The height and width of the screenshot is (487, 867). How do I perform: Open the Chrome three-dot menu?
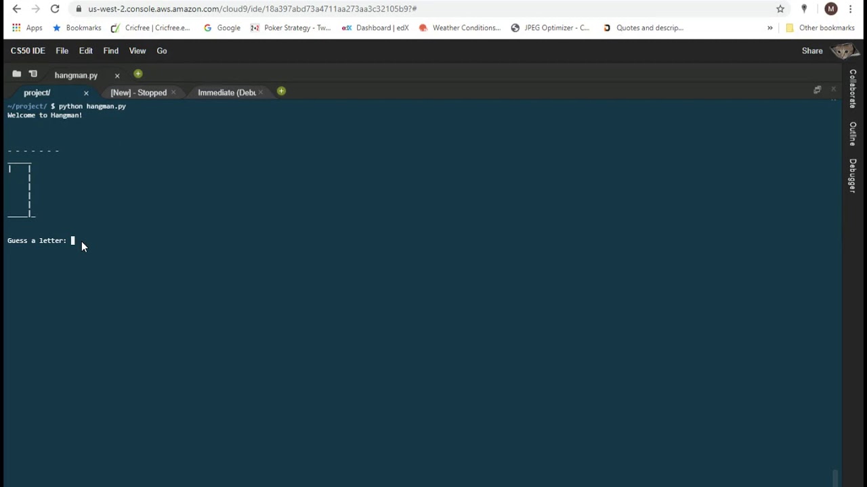(850, 9)
